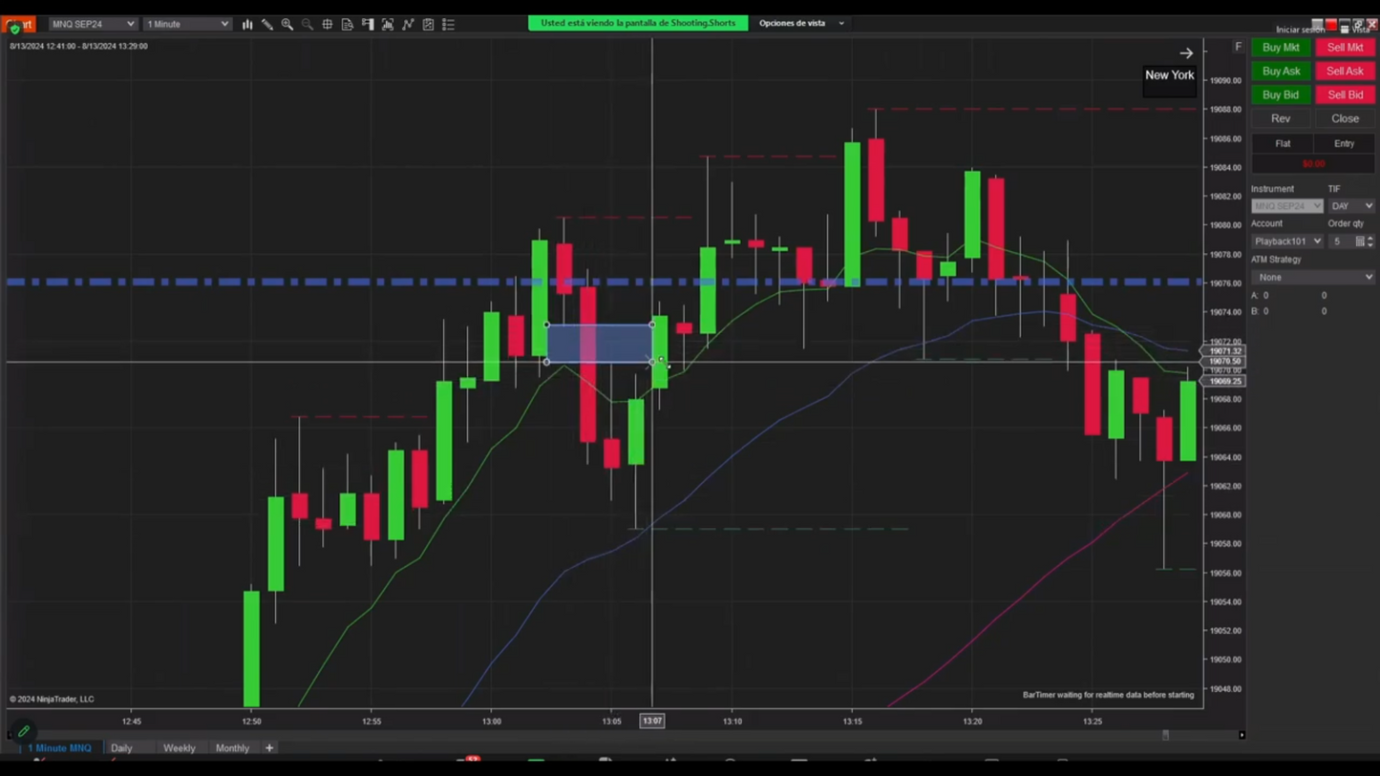The height and width of the screenshot is (776, 1380).
Task: Click the Buy Bid button
Action: (1281, 95)
